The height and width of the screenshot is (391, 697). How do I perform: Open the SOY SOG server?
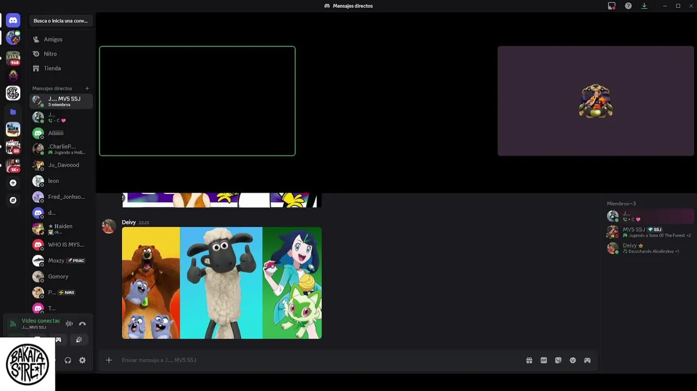point(13,93)
